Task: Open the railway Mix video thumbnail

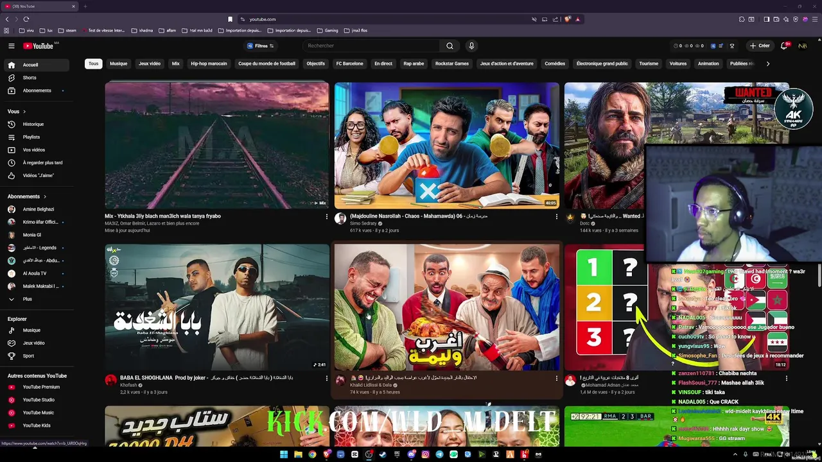Action: click(x=217, y=145)
